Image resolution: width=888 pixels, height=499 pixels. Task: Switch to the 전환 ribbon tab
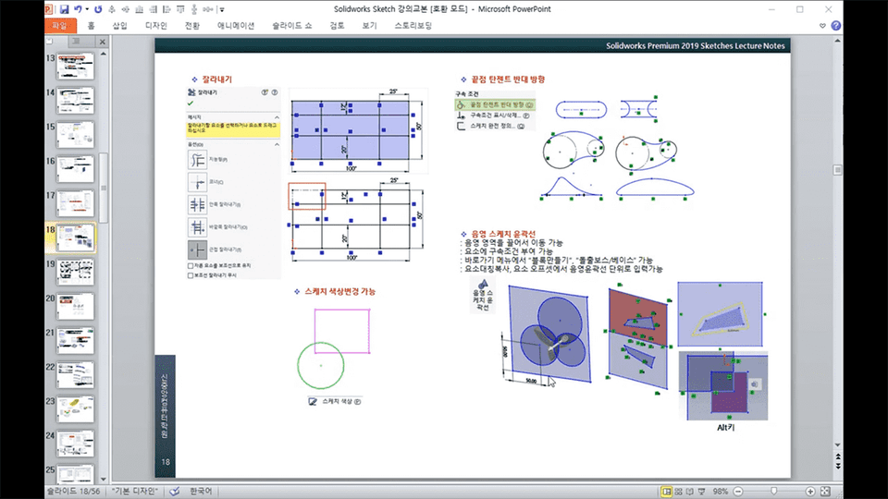pos(192,26)
